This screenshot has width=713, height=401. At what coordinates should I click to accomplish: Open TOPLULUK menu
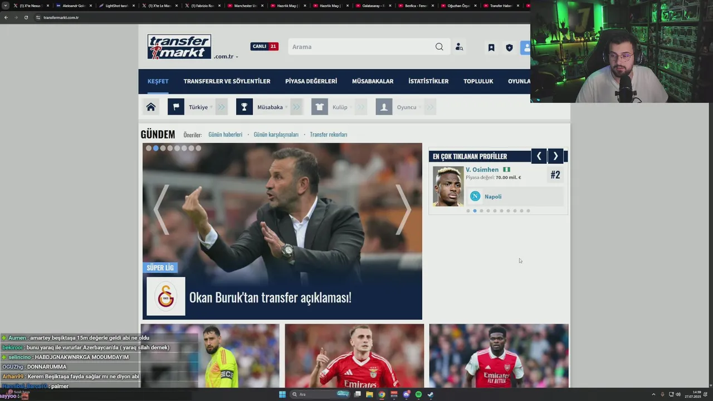478,81
